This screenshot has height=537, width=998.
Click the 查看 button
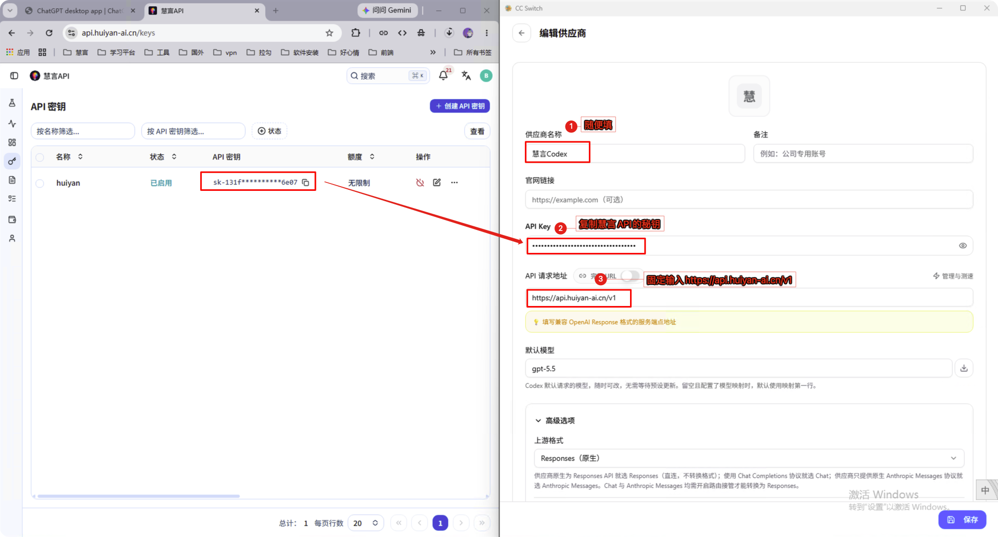pos(477,131)
